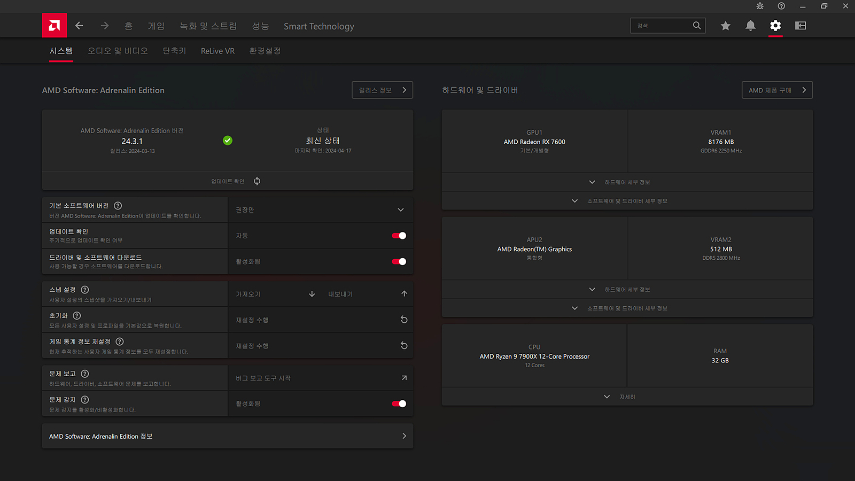Open the Smart Technology menu
855x481 pixels.
pos(318,26)
